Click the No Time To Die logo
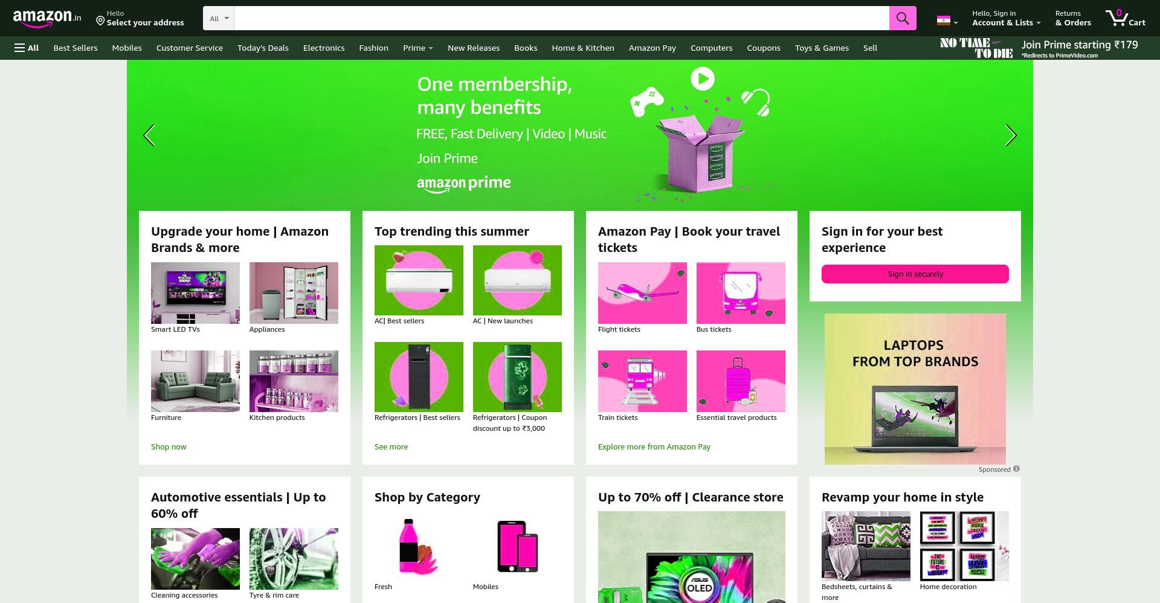 pyautogui.click(x=976, y=48)
